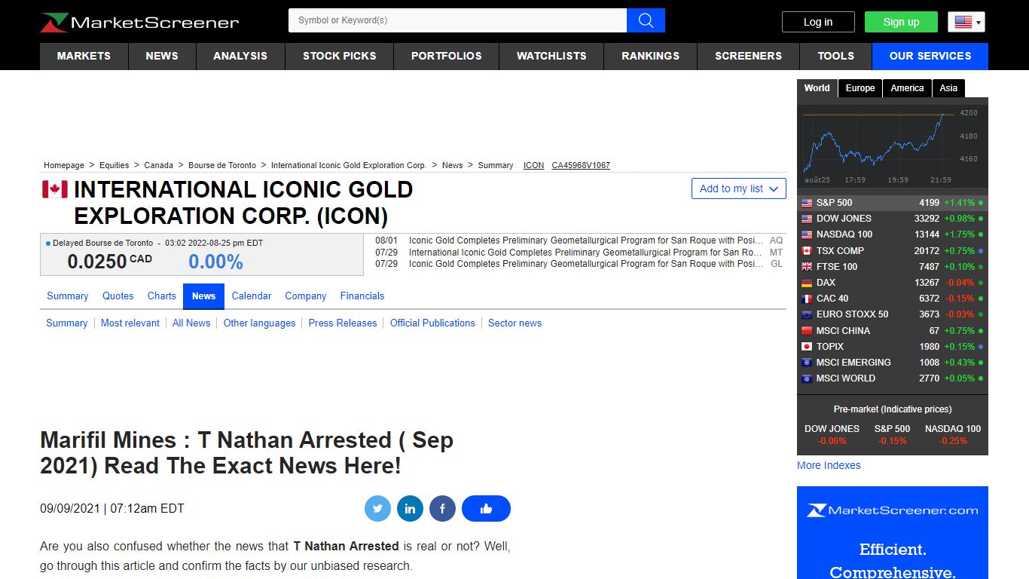Click the MarketScreener logo
1029x579 pixels.
click(139, 22)
